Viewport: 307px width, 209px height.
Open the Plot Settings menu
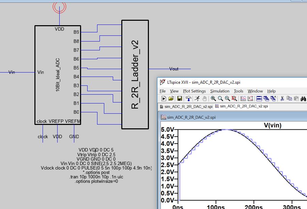pyautogui.click(x=194, y=91)
